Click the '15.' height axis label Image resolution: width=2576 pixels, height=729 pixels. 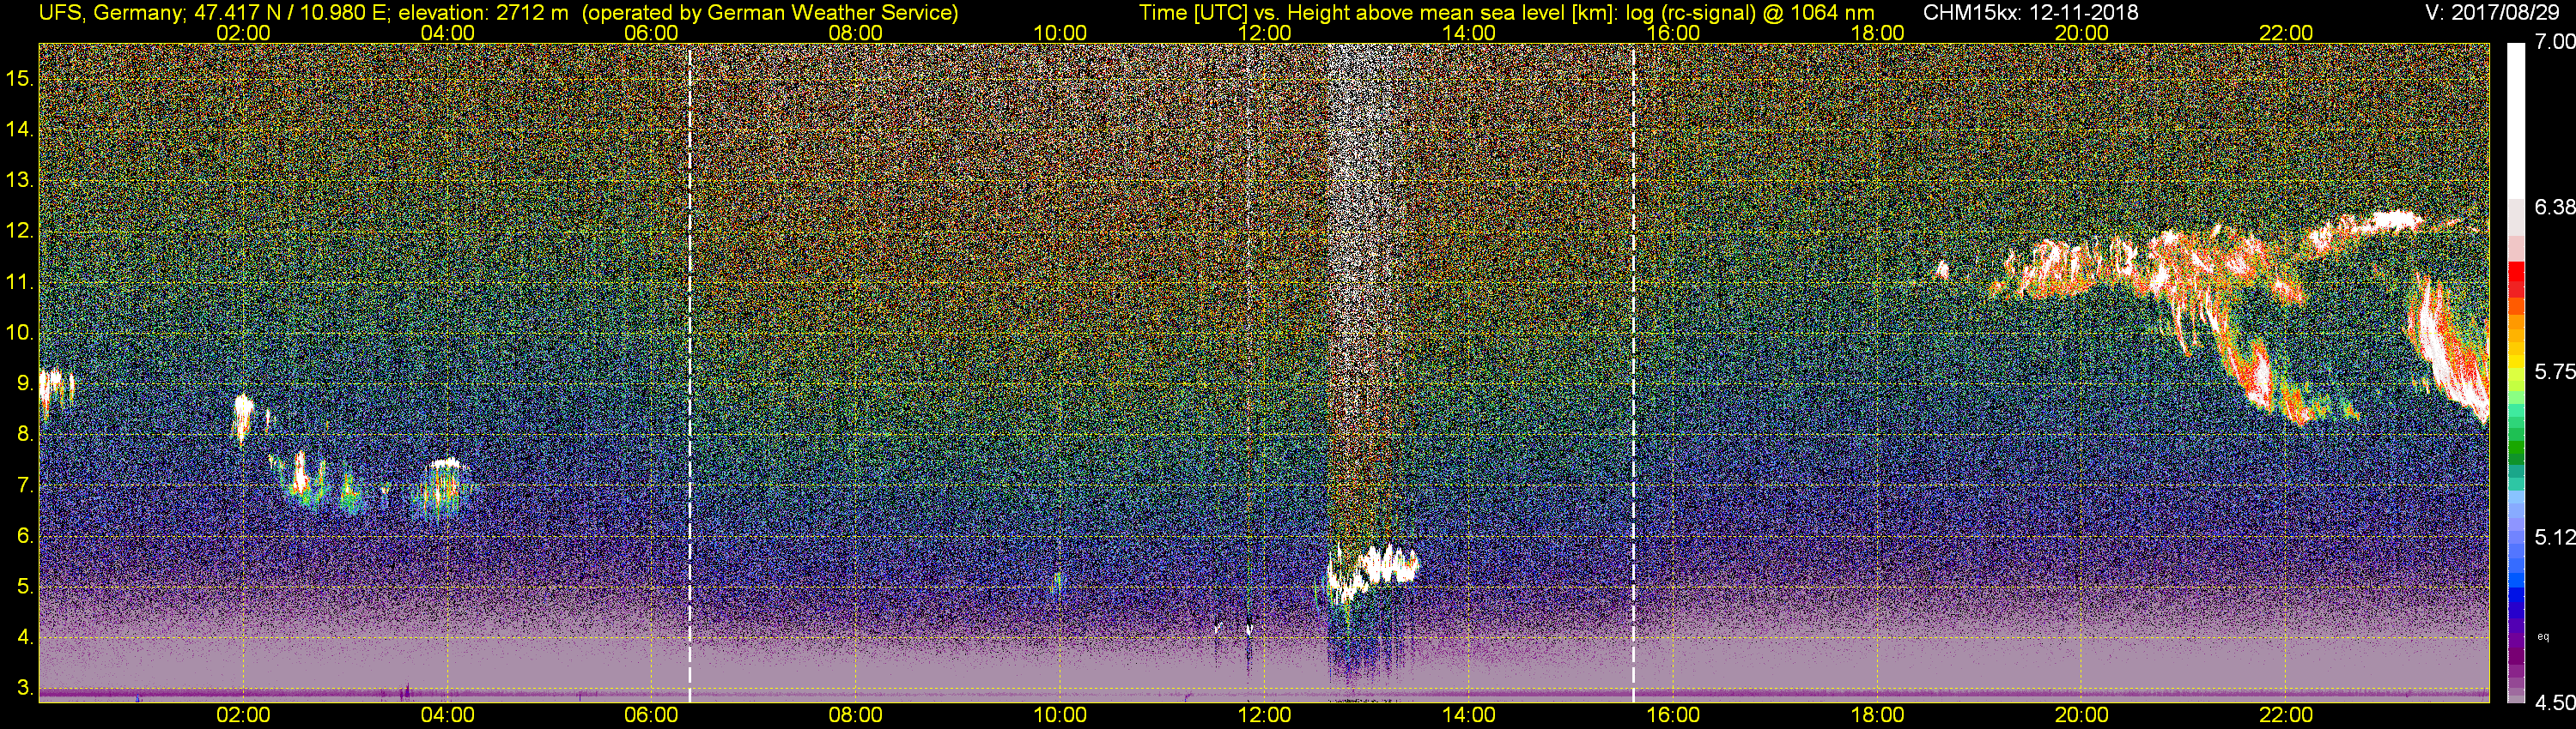[20, 78]
